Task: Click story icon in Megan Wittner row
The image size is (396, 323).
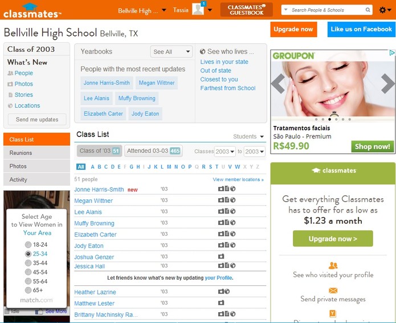Action: pos(227,200)
